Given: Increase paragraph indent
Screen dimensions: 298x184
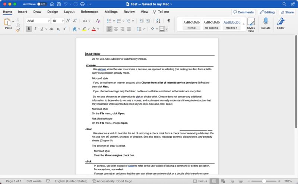Looking at the screenshot, I should coord(148,21).
